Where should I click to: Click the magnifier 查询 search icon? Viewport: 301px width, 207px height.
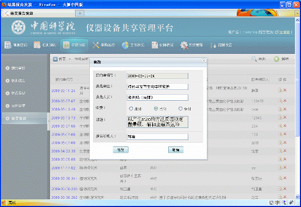click(254, 59)
